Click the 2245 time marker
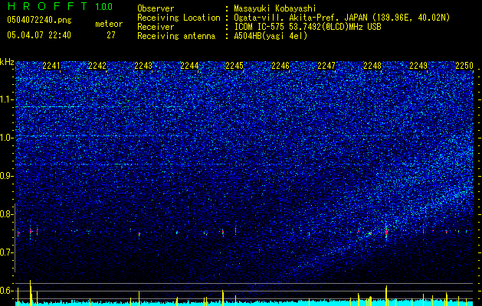Viewport: 482px width, 306px height. coord(234,66)
